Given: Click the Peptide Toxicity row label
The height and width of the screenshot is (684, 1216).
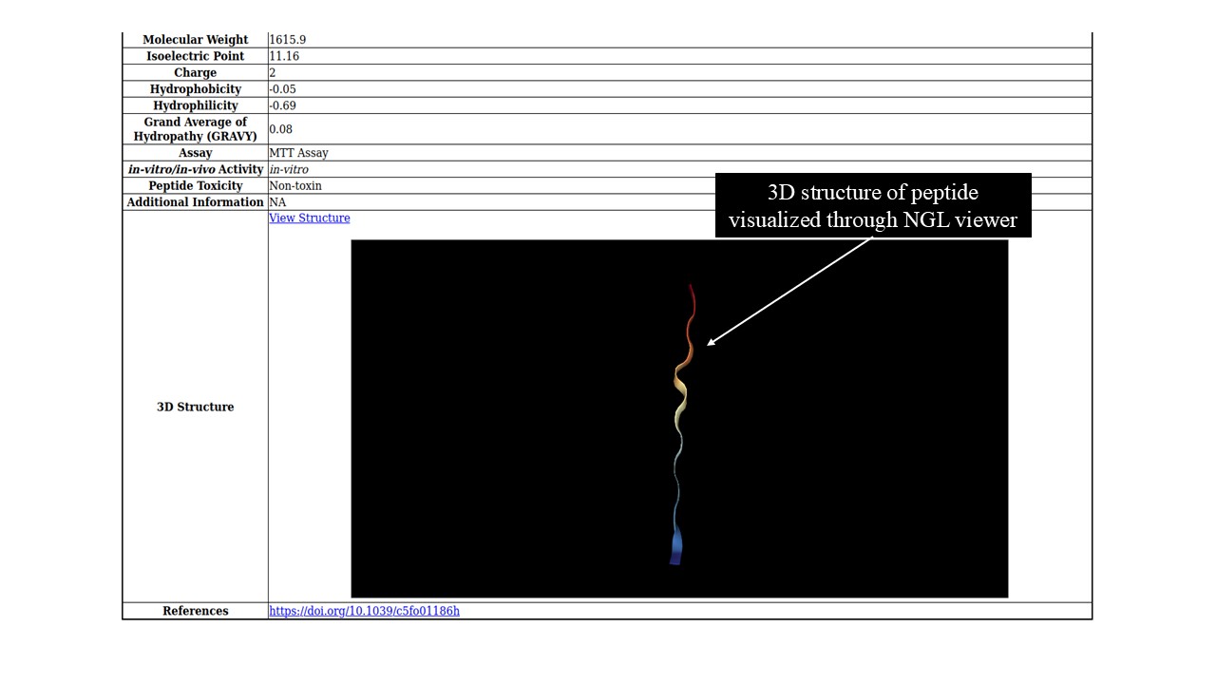Looking at the screenshot, I should coord(196,186).
